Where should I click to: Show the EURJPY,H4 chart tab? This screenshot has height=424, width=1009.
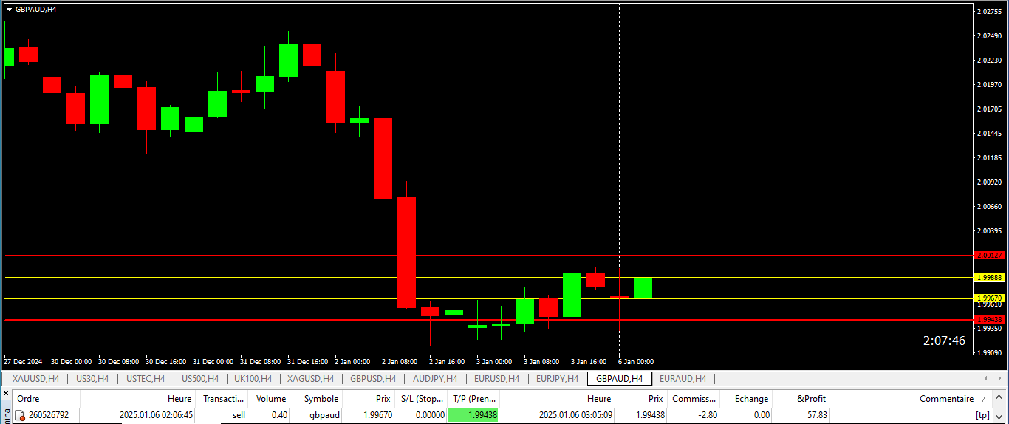pos(557,379)
